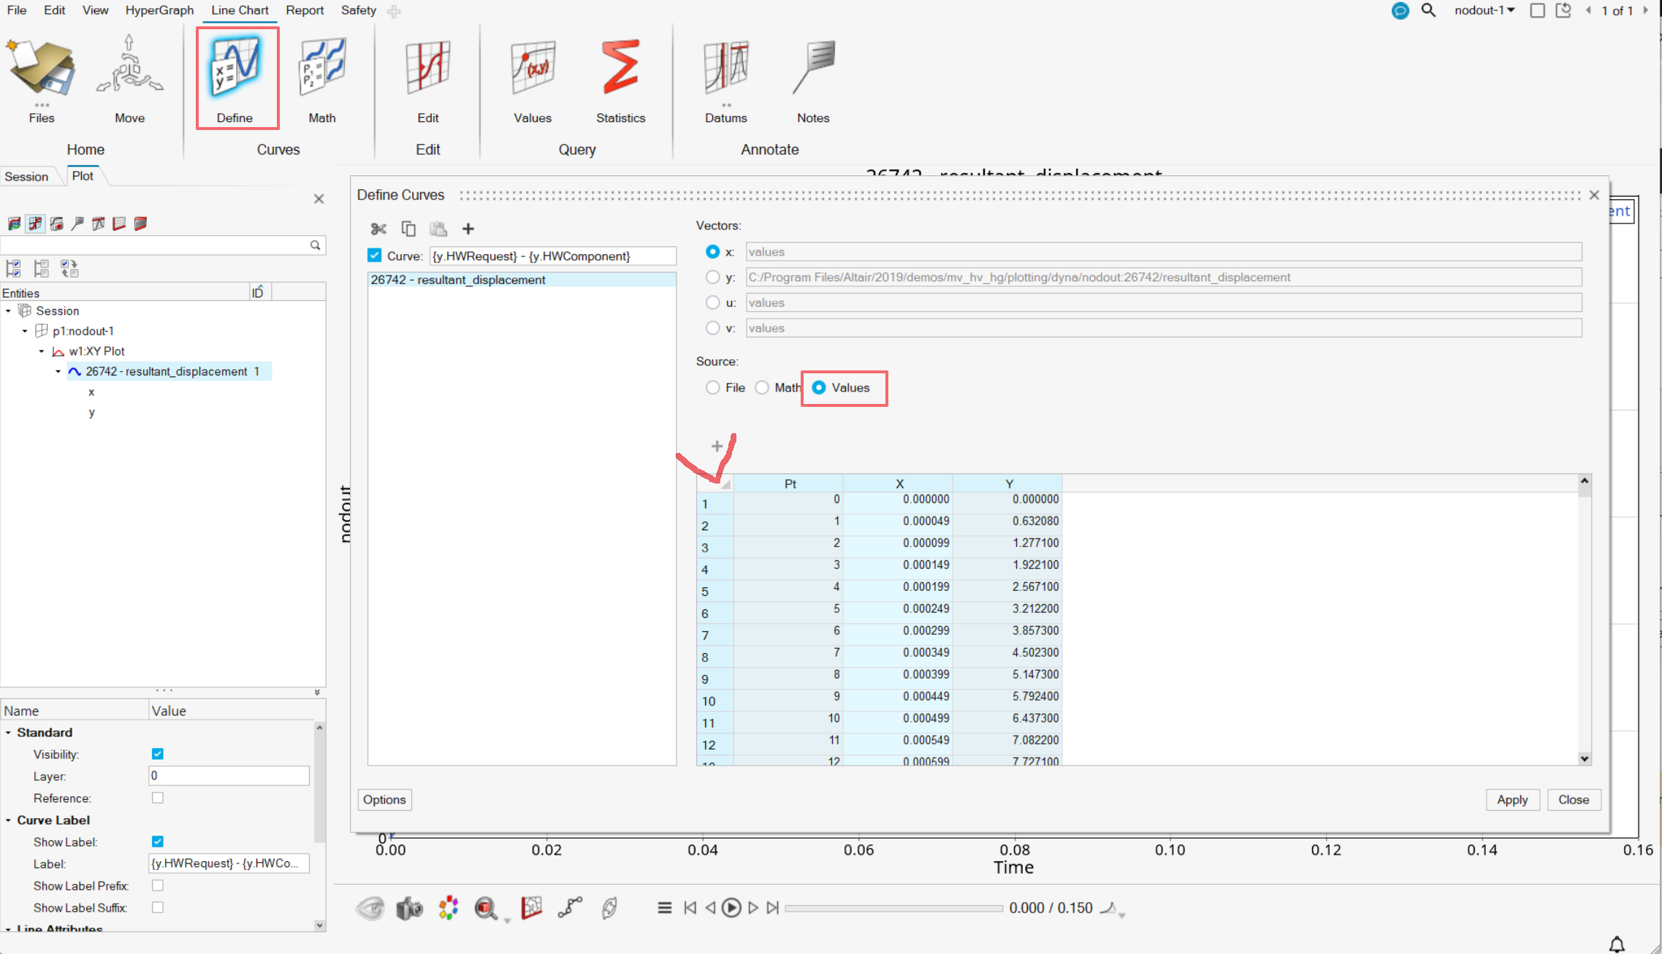Open the Edit menu
The height and width of the screenshot is (954, 1662).
pyautogui.click(x=54, y=10)
